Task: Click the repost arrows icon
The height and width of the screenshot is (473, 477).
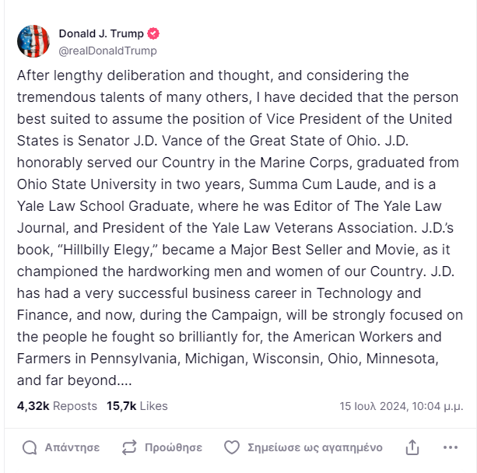Action: click(129, 447)
